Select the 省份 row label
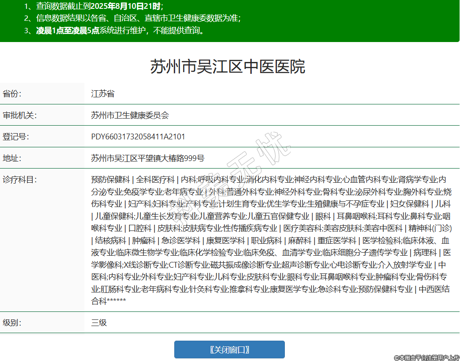460x361 pixels. point(12,94)
